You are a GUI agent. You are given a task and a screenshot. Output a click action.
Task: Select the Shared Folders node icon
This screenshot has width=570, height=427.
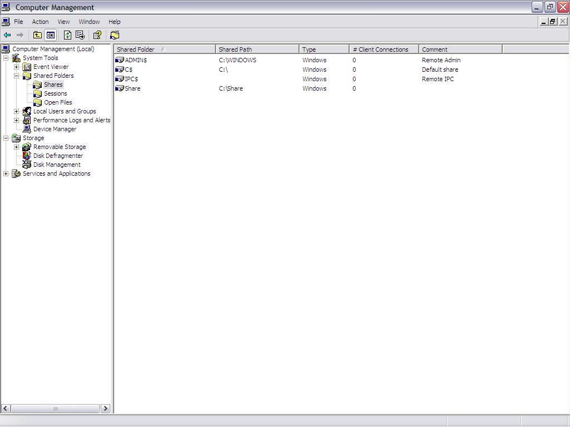(x=27, y=76)
